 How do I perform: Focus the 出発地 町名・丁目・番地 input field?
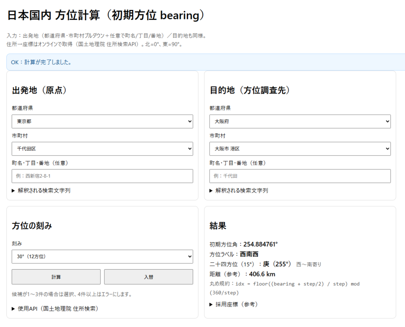[x=102, y=176]
